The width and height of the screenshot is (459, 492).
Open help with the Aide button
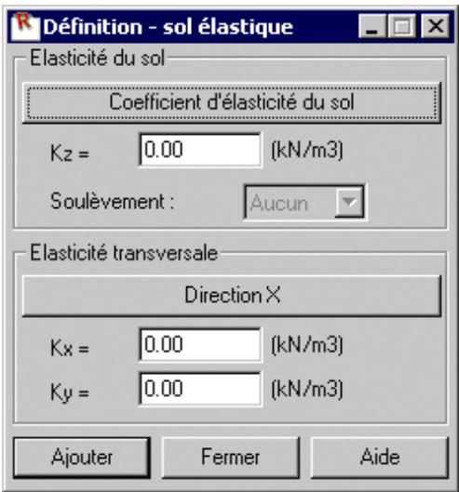click(x=380, y=458)
